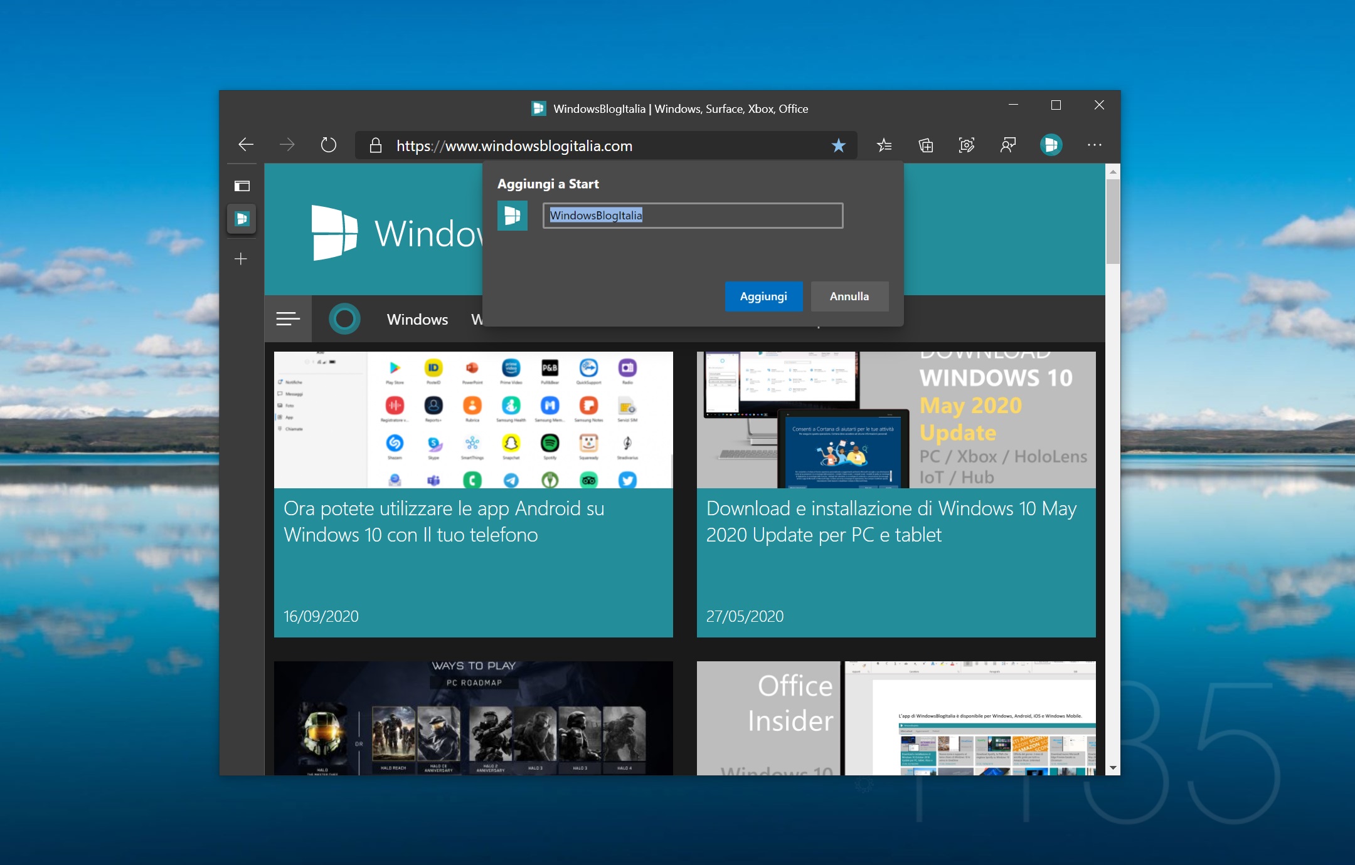Click the address bar URL text
Viewport: 1355px width, 865px height.
click(514, 146)
